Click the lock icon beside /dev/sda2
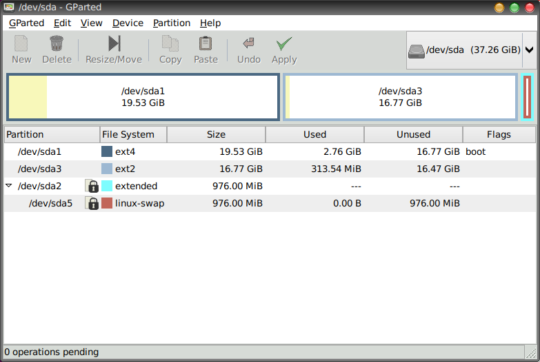This screenshot has height=362, width=540. point(92,186)
